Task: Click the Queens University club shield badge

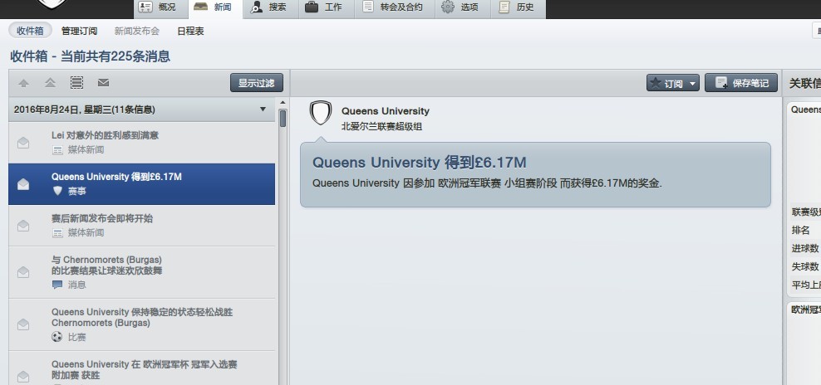Action: tap(321, 114)
